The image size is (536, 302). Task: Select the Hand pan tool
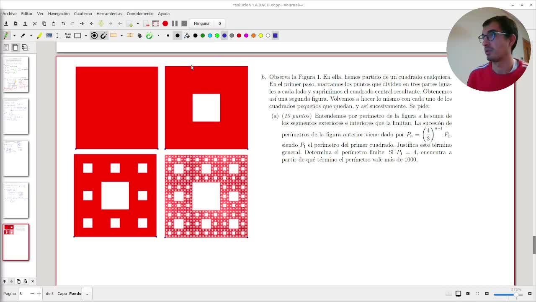tap(140, 36)
